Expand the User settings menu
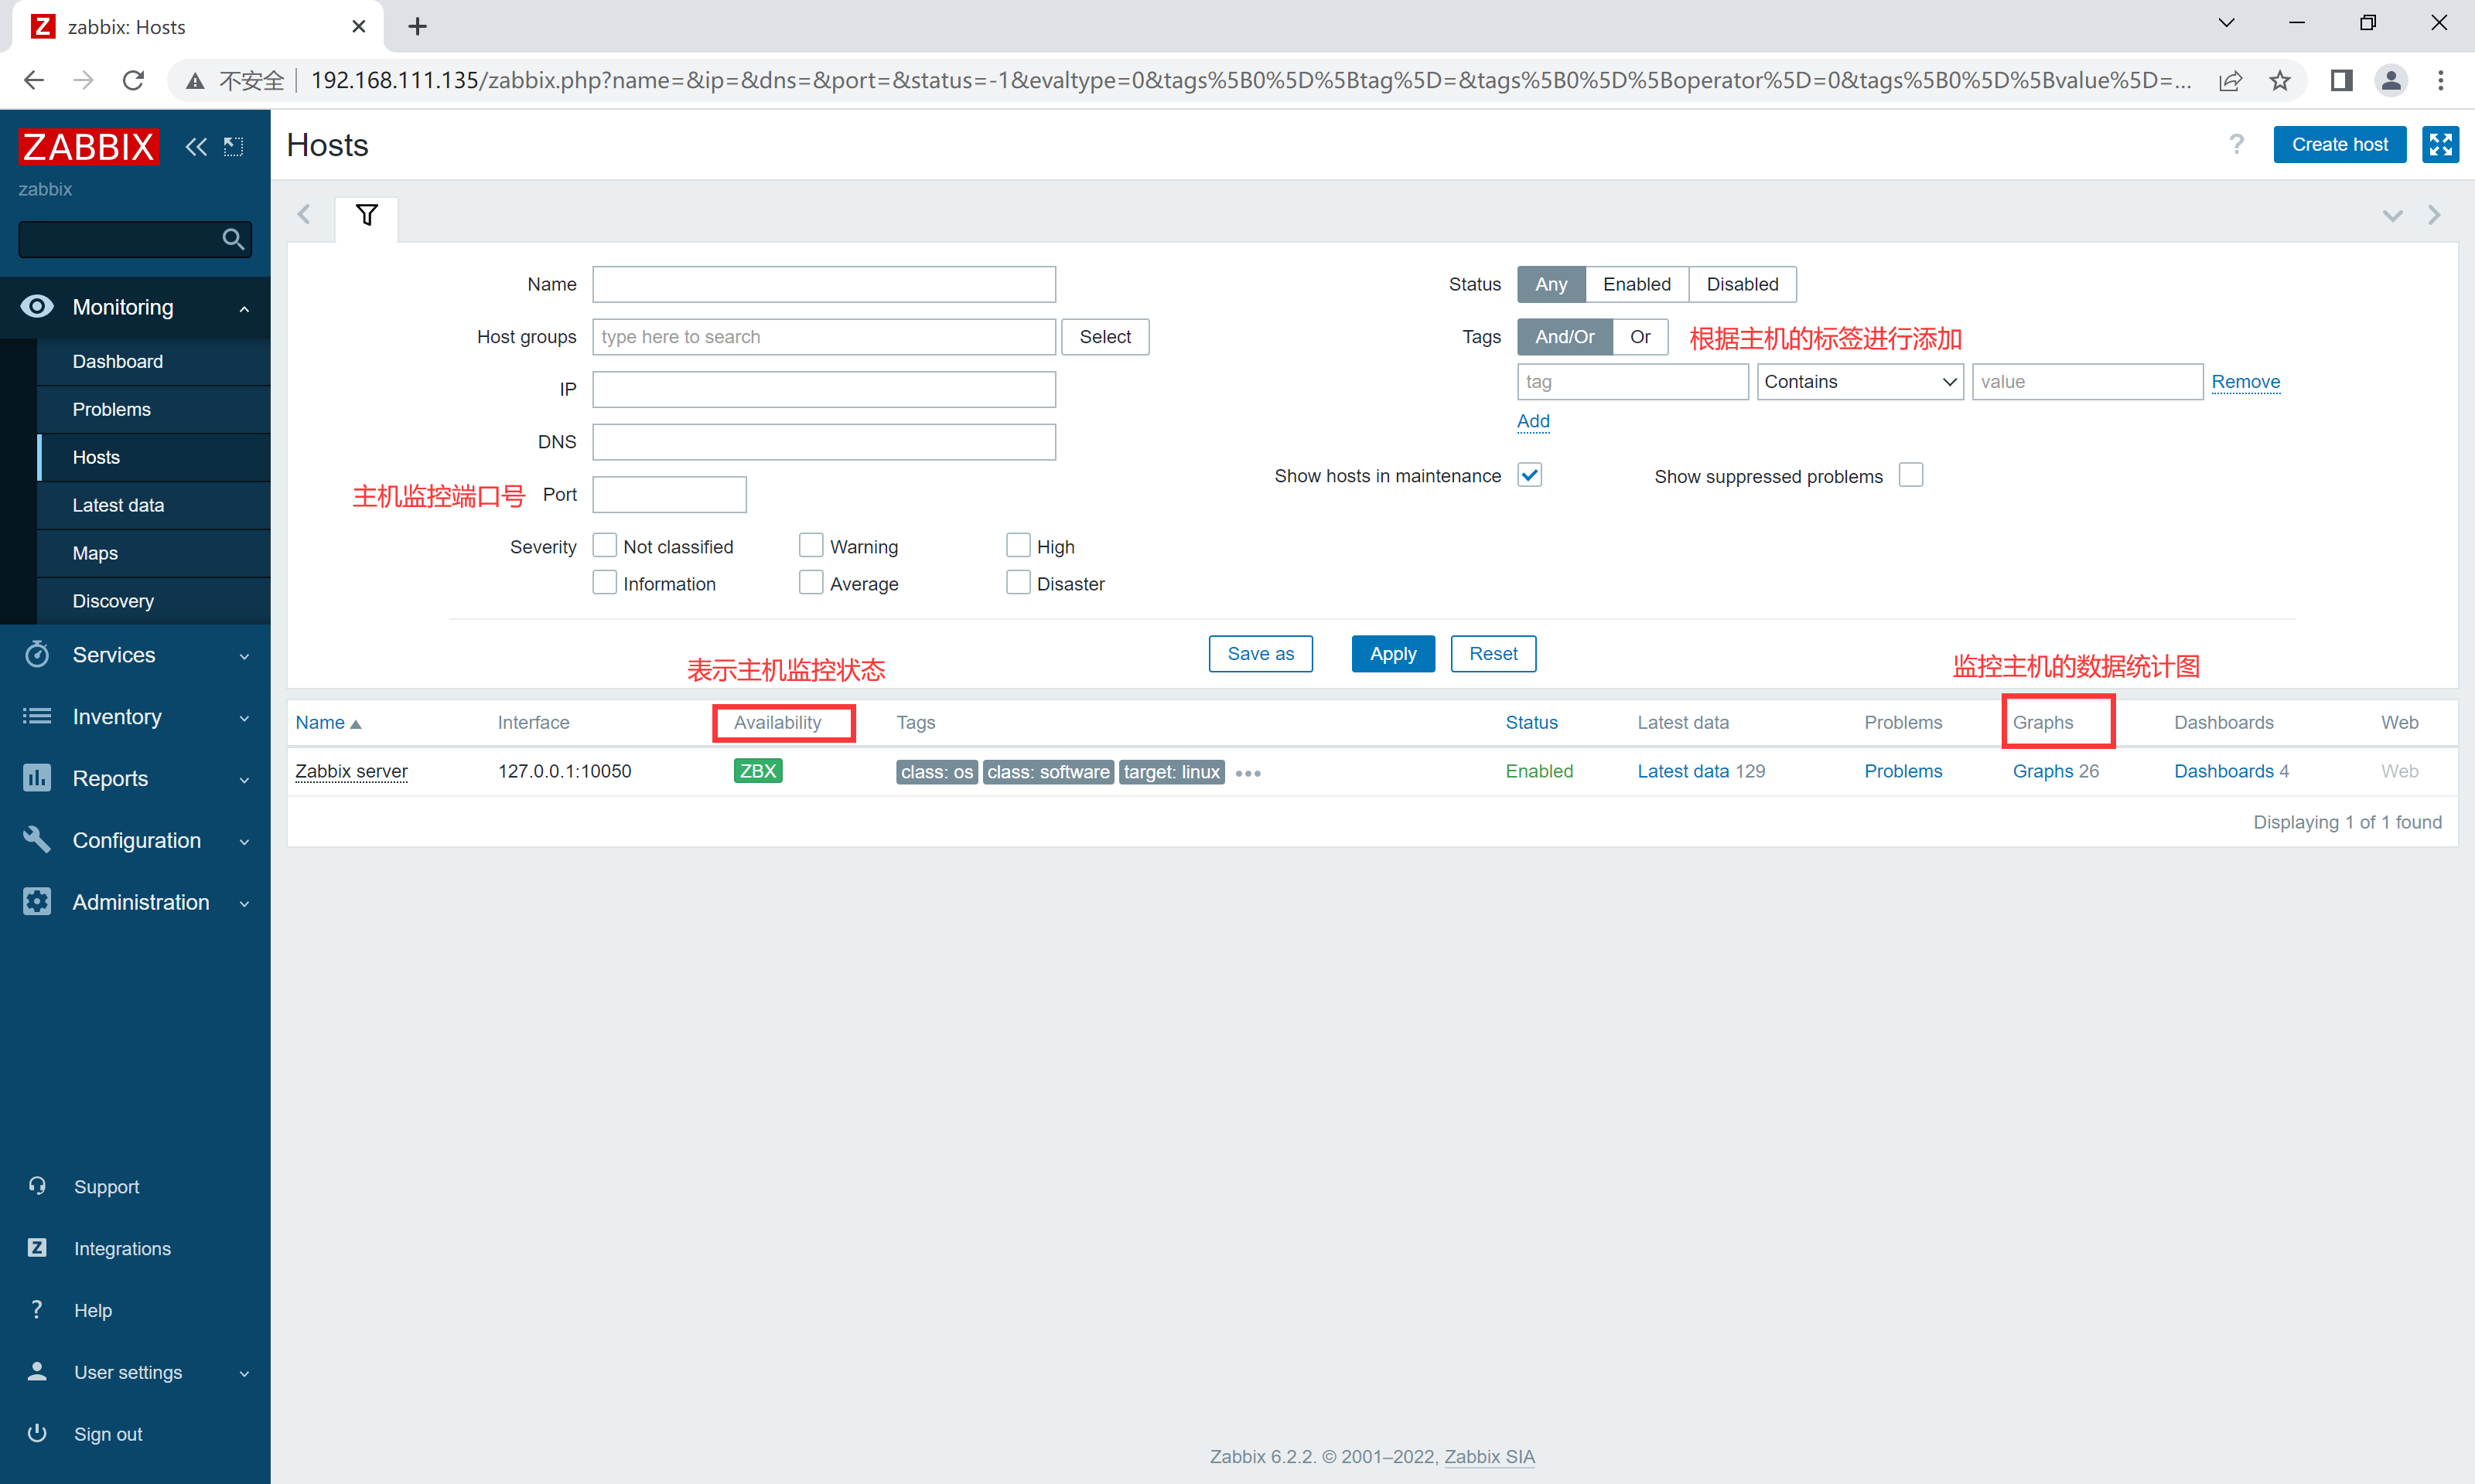Image resolution: width=2475 pixels, height=1484 pixels. pos(135,1372)
